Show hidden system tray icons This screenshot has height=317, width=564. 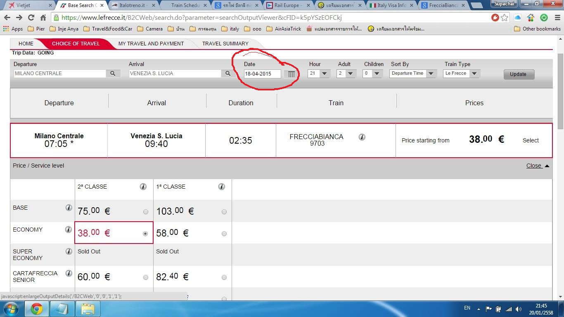coord(479,309)
